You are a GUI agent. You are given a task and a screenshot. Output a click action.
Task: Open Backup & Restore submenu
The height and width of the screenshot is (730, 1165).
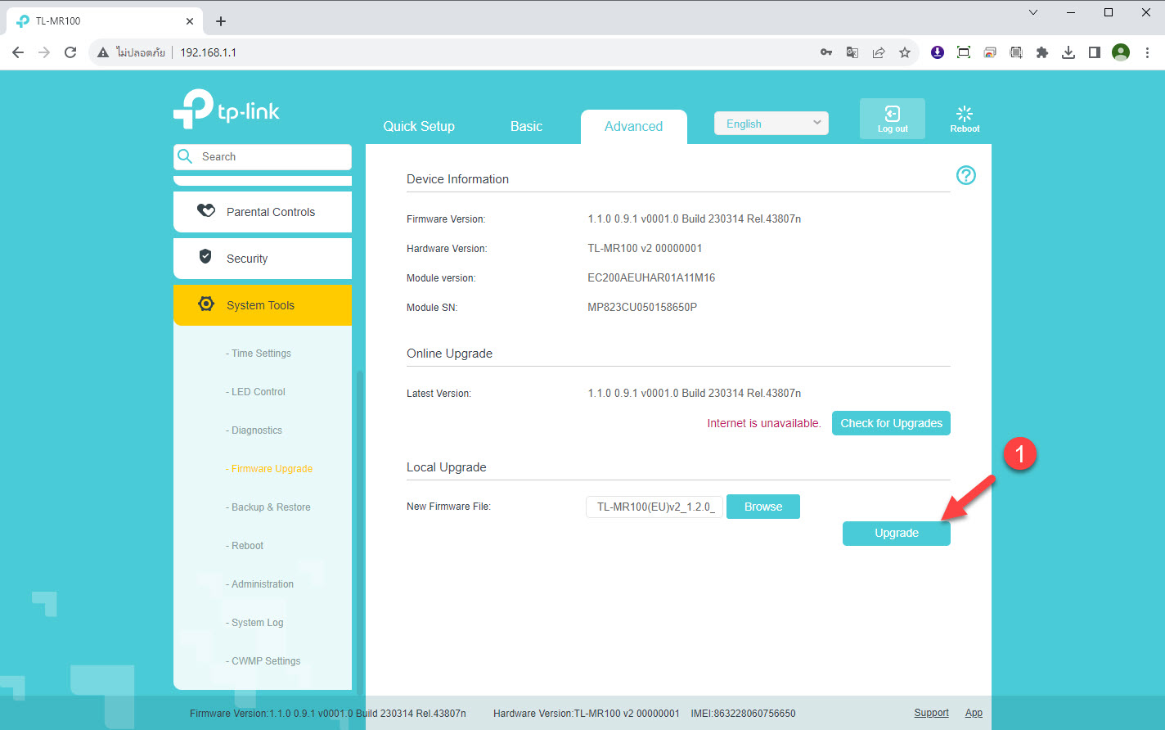(268, 507)
